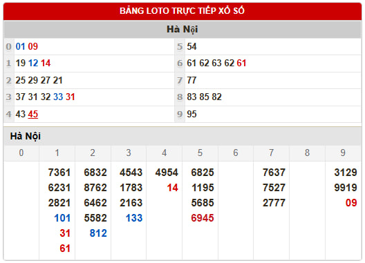The width and height of the screenshot is (365, 263).
Task: Click the red 14 in column 4
Action: pos(172,188)
